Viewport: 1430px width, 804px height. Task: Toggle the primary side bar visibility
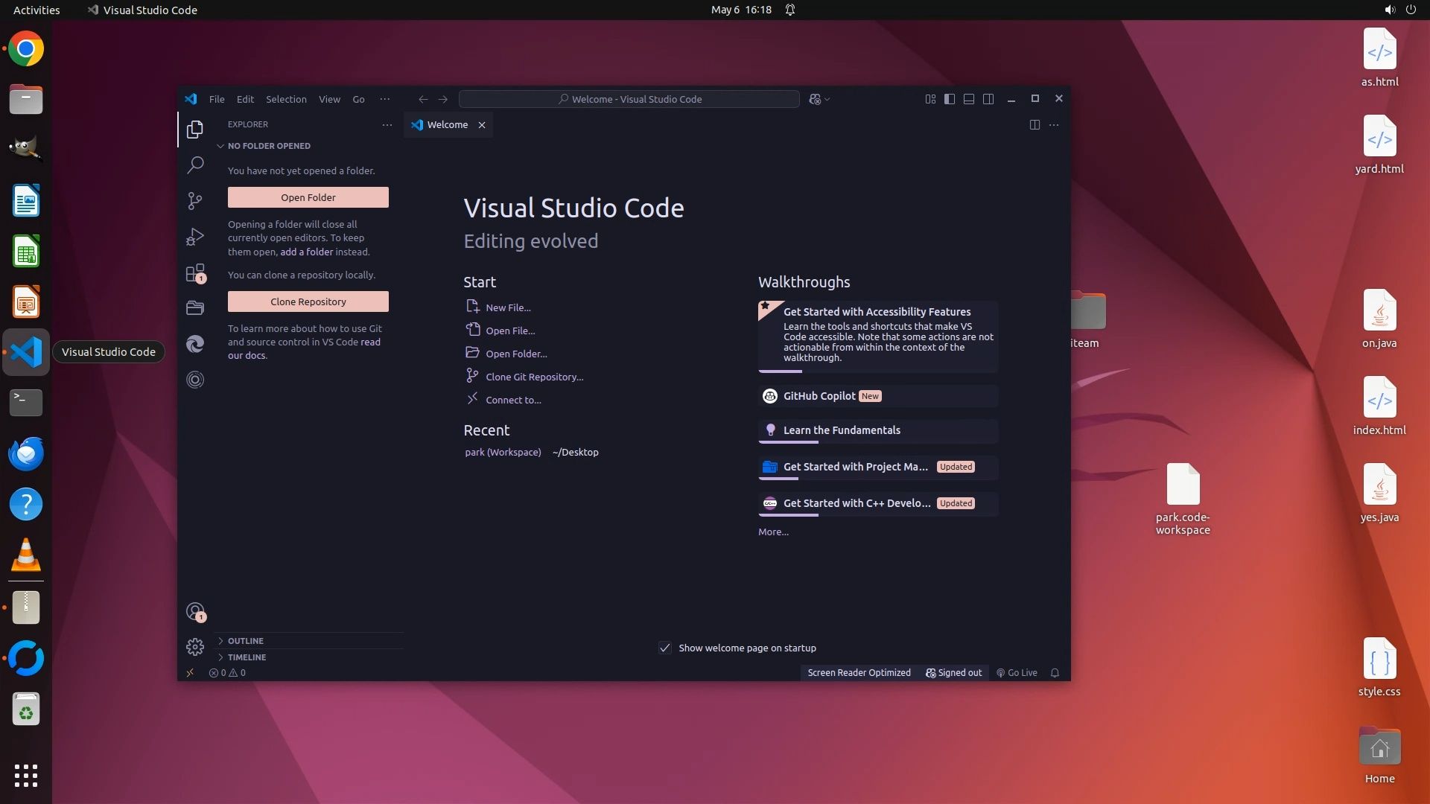[950, 99]
